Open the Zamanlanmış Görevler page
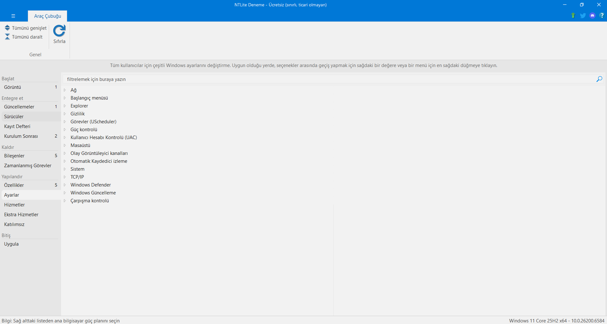The image size is (607, 324). (31, 166)
